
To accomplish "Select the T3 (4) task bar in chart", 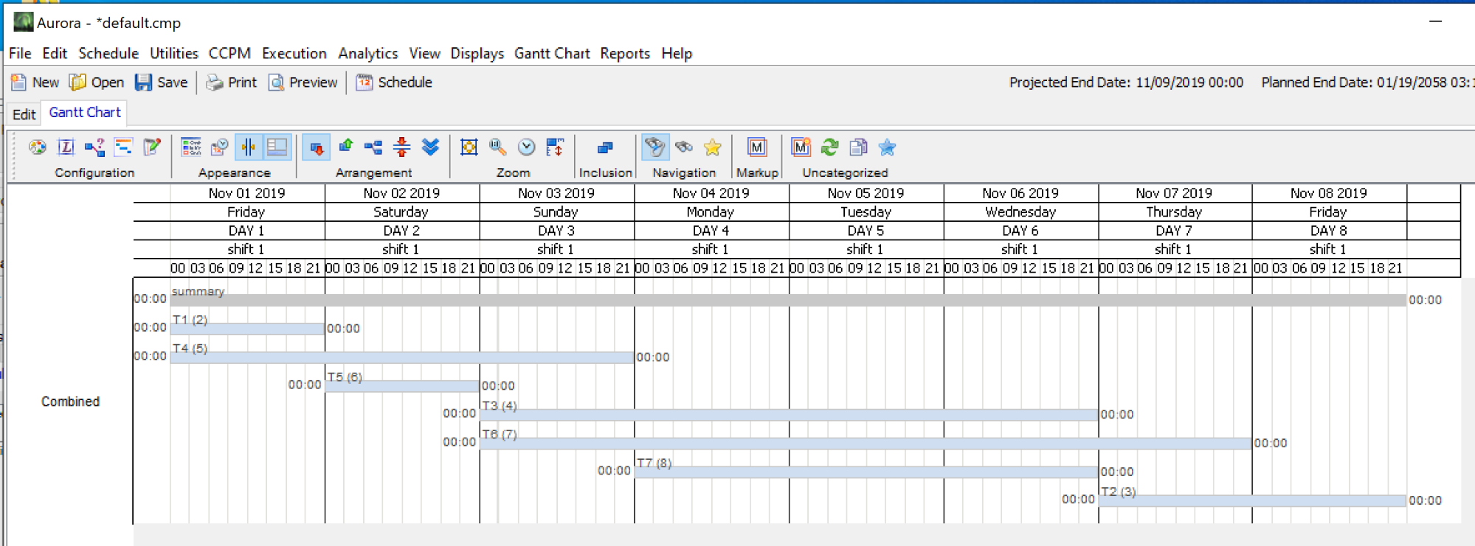I will pyautogui.click(x=788, y=416).
